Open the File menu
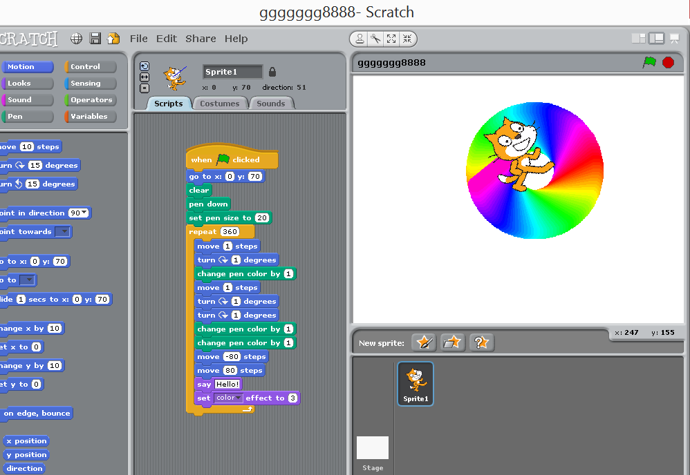 tap(138, 39)
